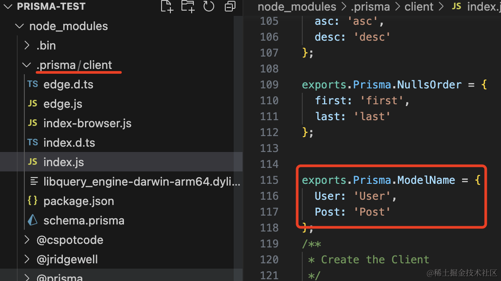The width and height of the screenshot is (501, 281).
Task: Open index-browser.js file
Action: point(87,123)
